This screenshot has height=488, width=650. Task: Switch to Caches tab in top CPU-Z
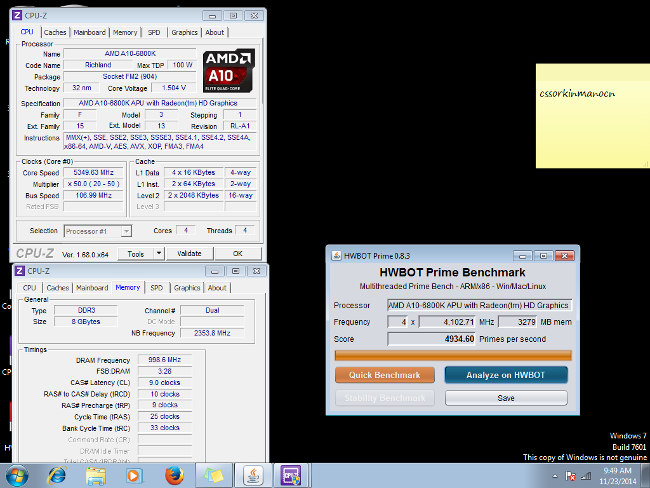(55, 32)
